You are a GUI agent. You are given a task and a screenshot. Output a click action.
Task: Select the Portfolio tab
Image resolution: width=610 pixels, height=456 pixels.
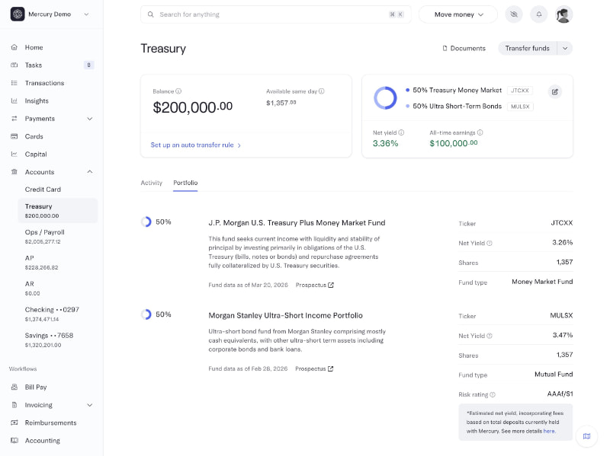(x=185, y=183)
